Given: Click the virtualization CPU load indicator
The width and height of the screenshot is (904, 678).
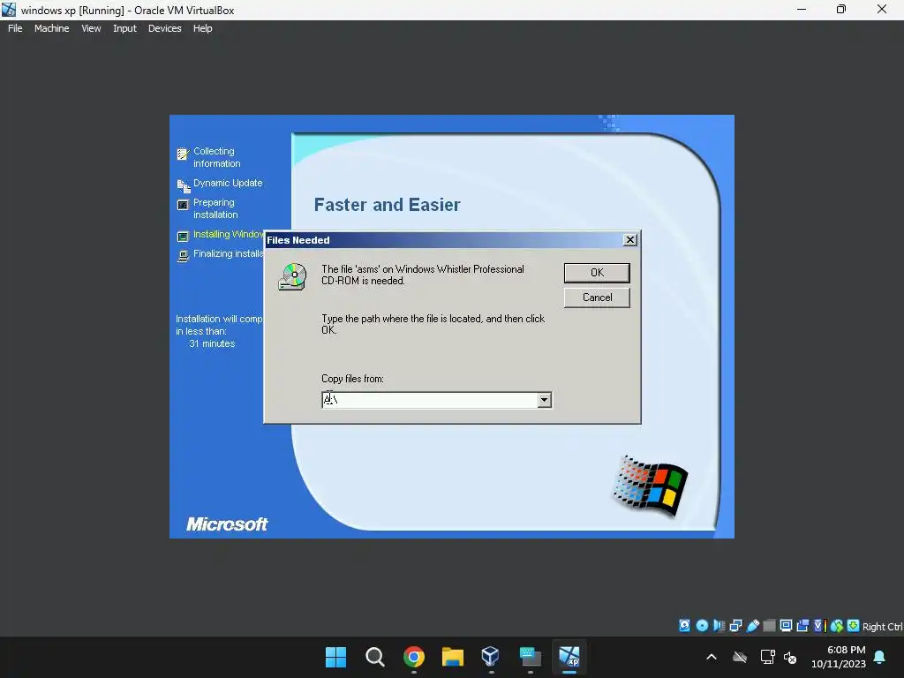Looking at the screenshot, I should [x=820, y=626].
